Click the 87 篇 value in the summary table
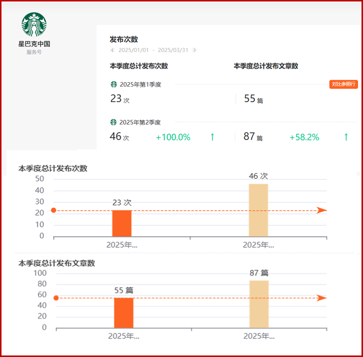 pos(253,137)
